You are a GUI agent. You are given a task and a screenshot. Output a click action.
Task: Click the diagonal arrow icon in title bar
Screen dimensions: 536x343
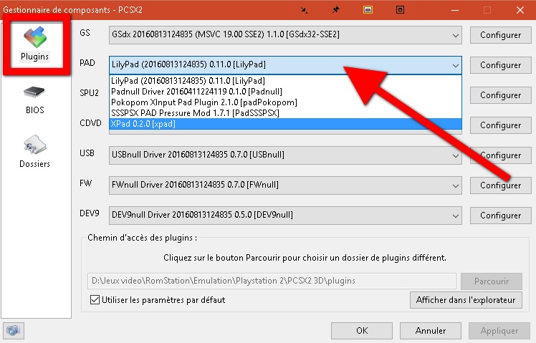(305, 10)
